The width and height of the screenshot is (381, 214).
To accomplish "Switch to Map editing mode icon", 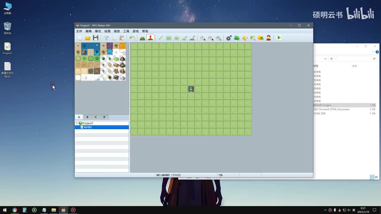I will coord(143,38).
